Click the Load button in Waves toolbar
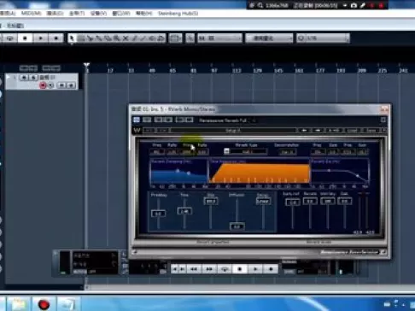 click(x=352, y=131)
